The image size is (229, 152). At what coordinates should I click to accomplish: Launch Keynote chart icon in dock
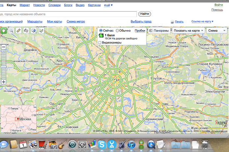(92, 145)
